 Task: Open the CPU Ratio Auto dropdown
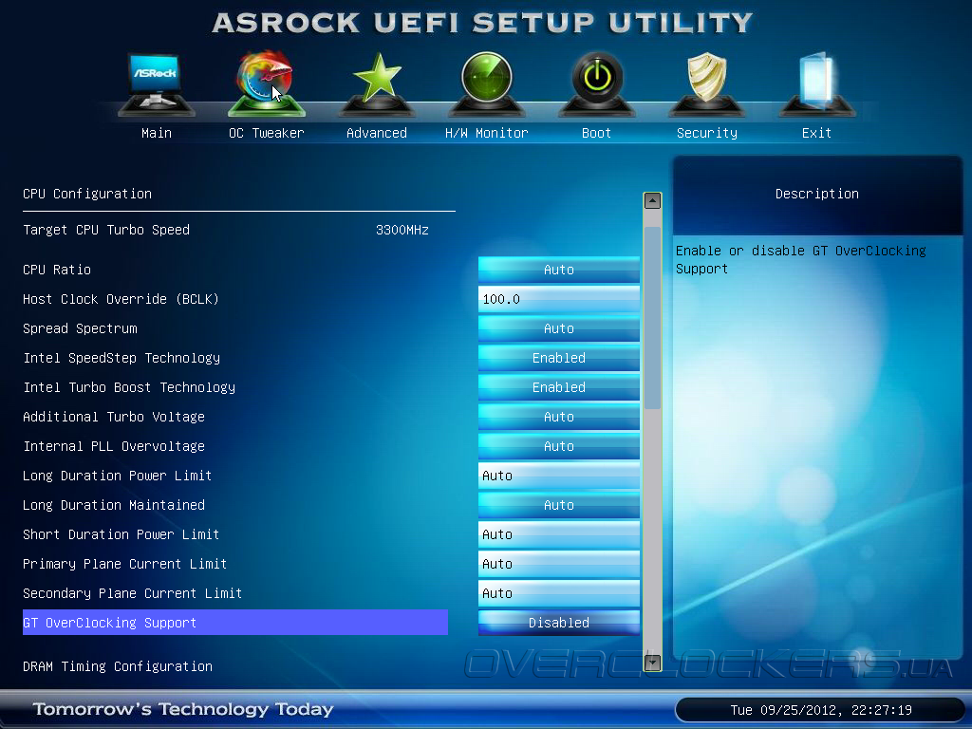558,270
